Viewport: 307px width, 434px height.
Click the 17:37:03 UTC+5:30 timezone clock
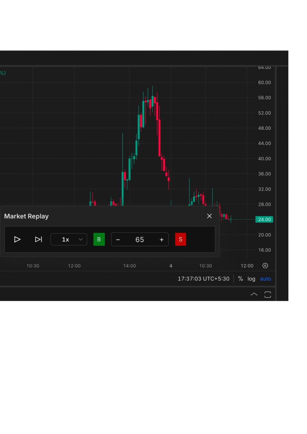point(204,279)
